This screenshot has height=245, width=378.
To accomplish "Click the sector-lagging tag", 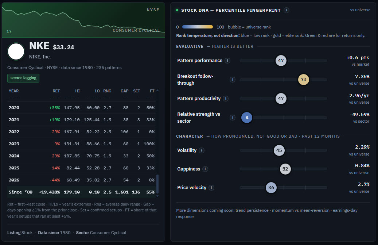I will tap(23, 78).
